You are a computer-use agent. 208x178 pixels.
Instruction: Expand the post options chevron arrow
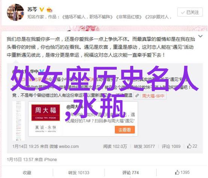200,36
